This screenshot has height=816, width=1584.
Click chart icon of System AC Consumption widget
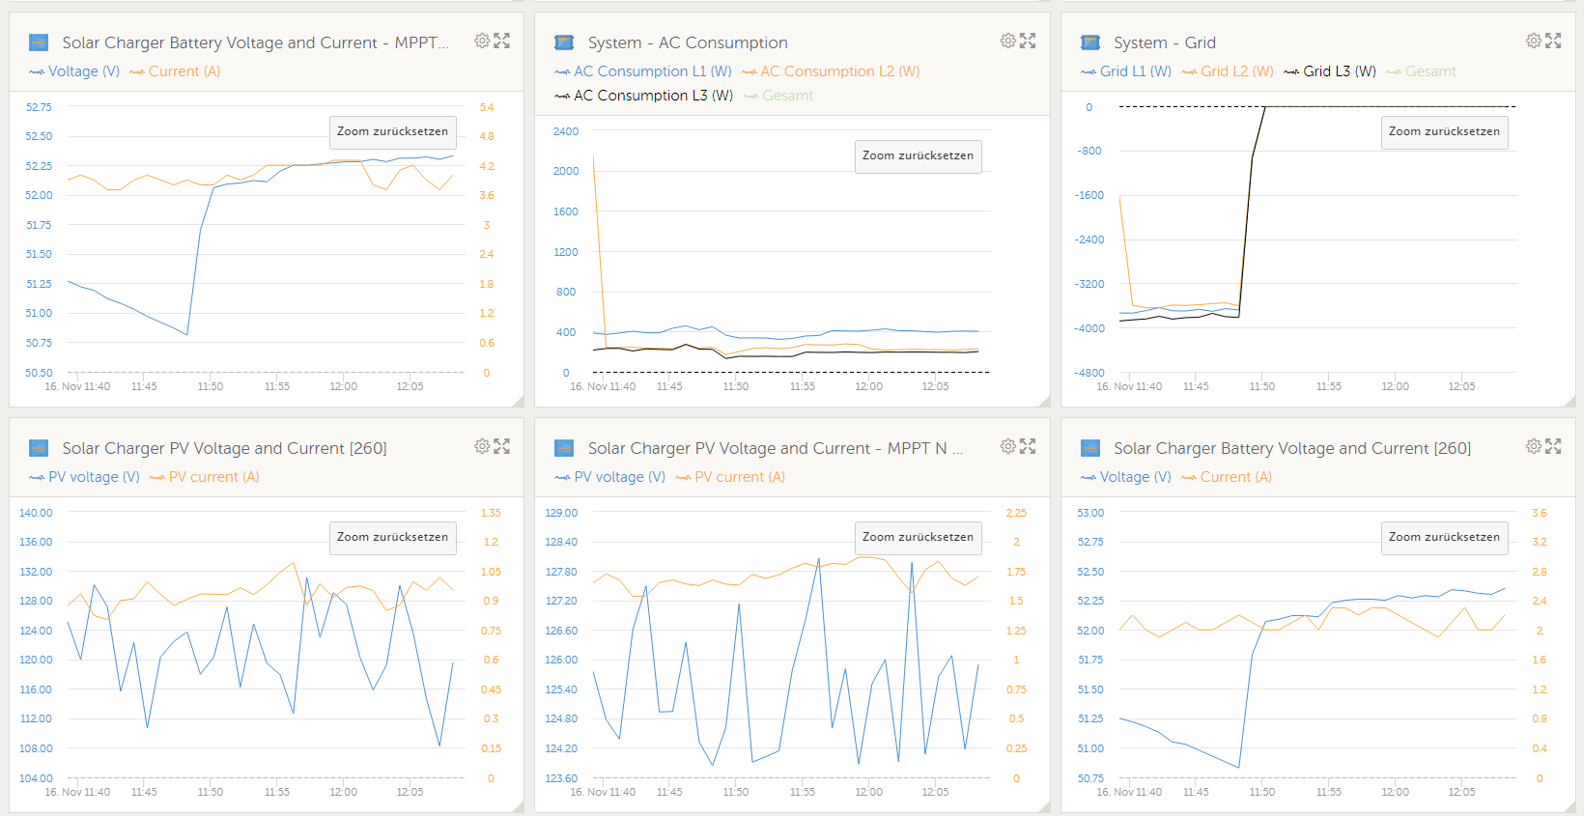click(x=564, y=42)
